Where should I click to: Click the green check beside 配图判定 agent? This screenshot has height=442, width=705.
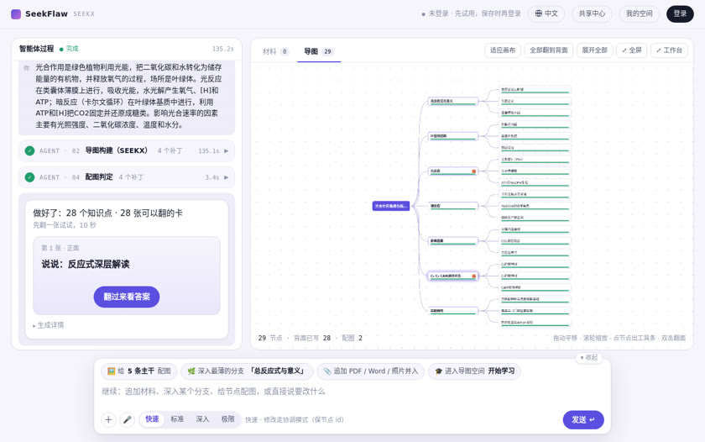click(x=29, y=177)
